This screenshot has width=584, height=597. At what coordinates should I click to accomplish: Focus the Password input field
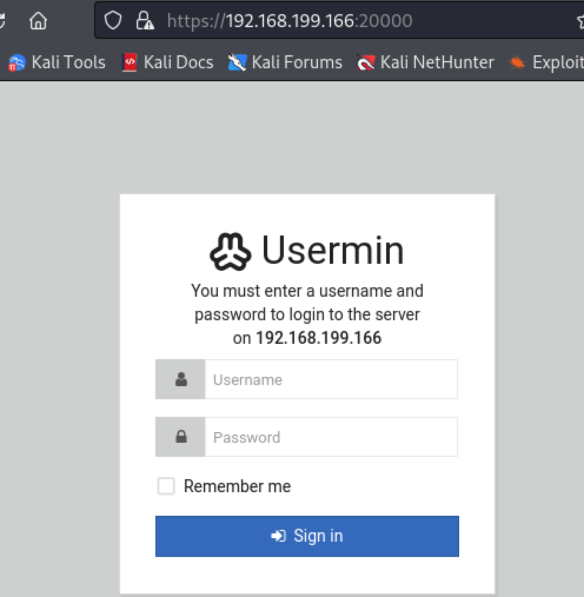coord(330,437)
